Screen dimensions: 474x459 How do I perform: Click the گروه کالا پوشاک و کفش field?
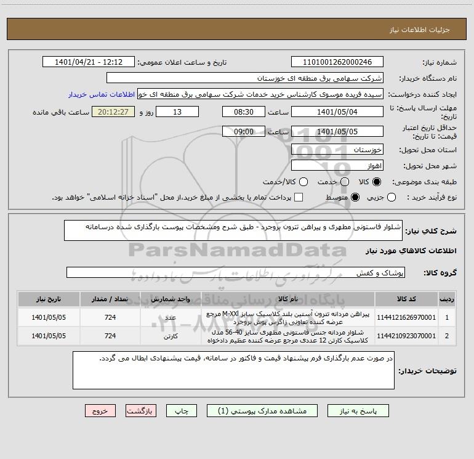(236, 272)
